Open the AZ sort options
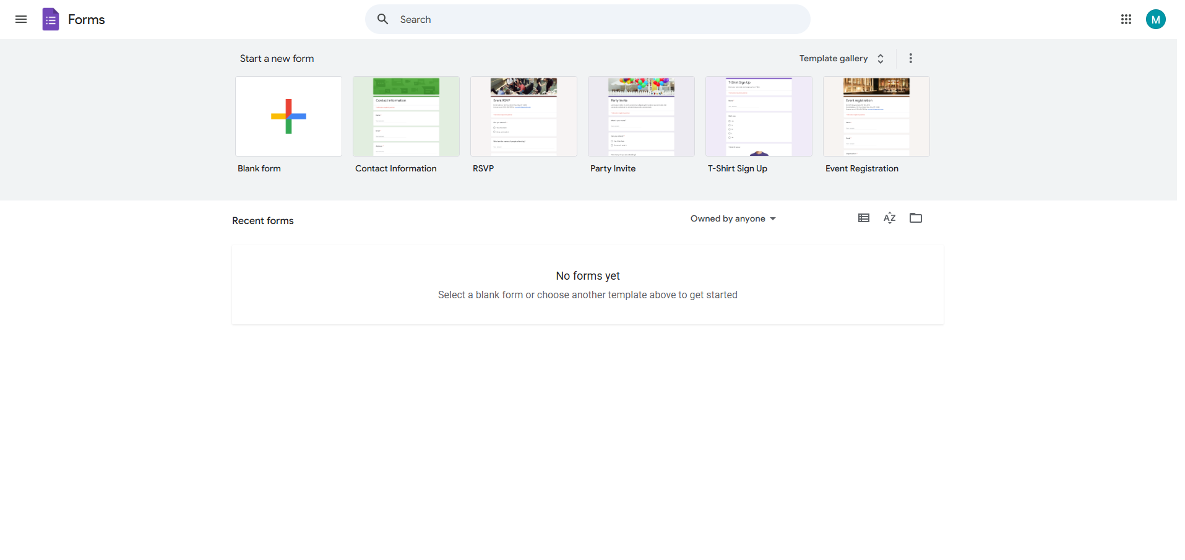Image resolution: width=1185 pixels, height=560 pixels. 889,218
